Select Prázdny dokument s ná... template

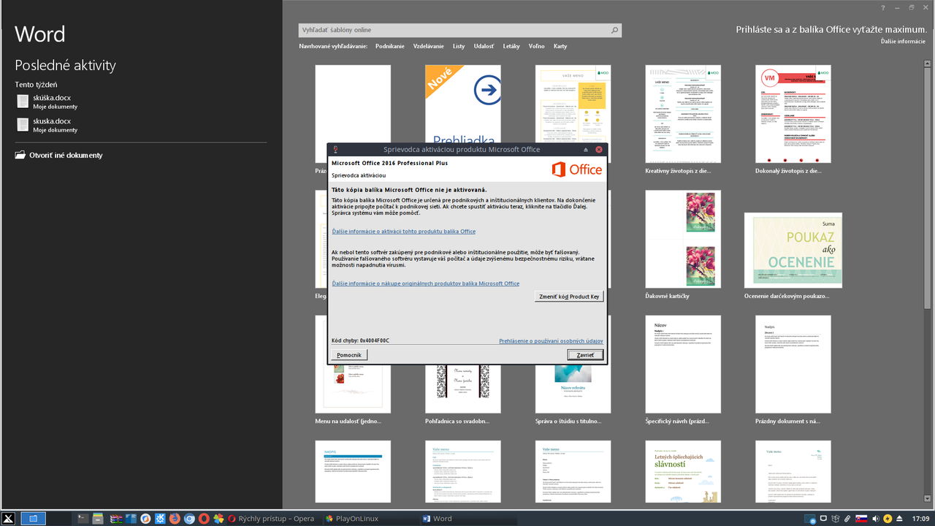point(793,364)
